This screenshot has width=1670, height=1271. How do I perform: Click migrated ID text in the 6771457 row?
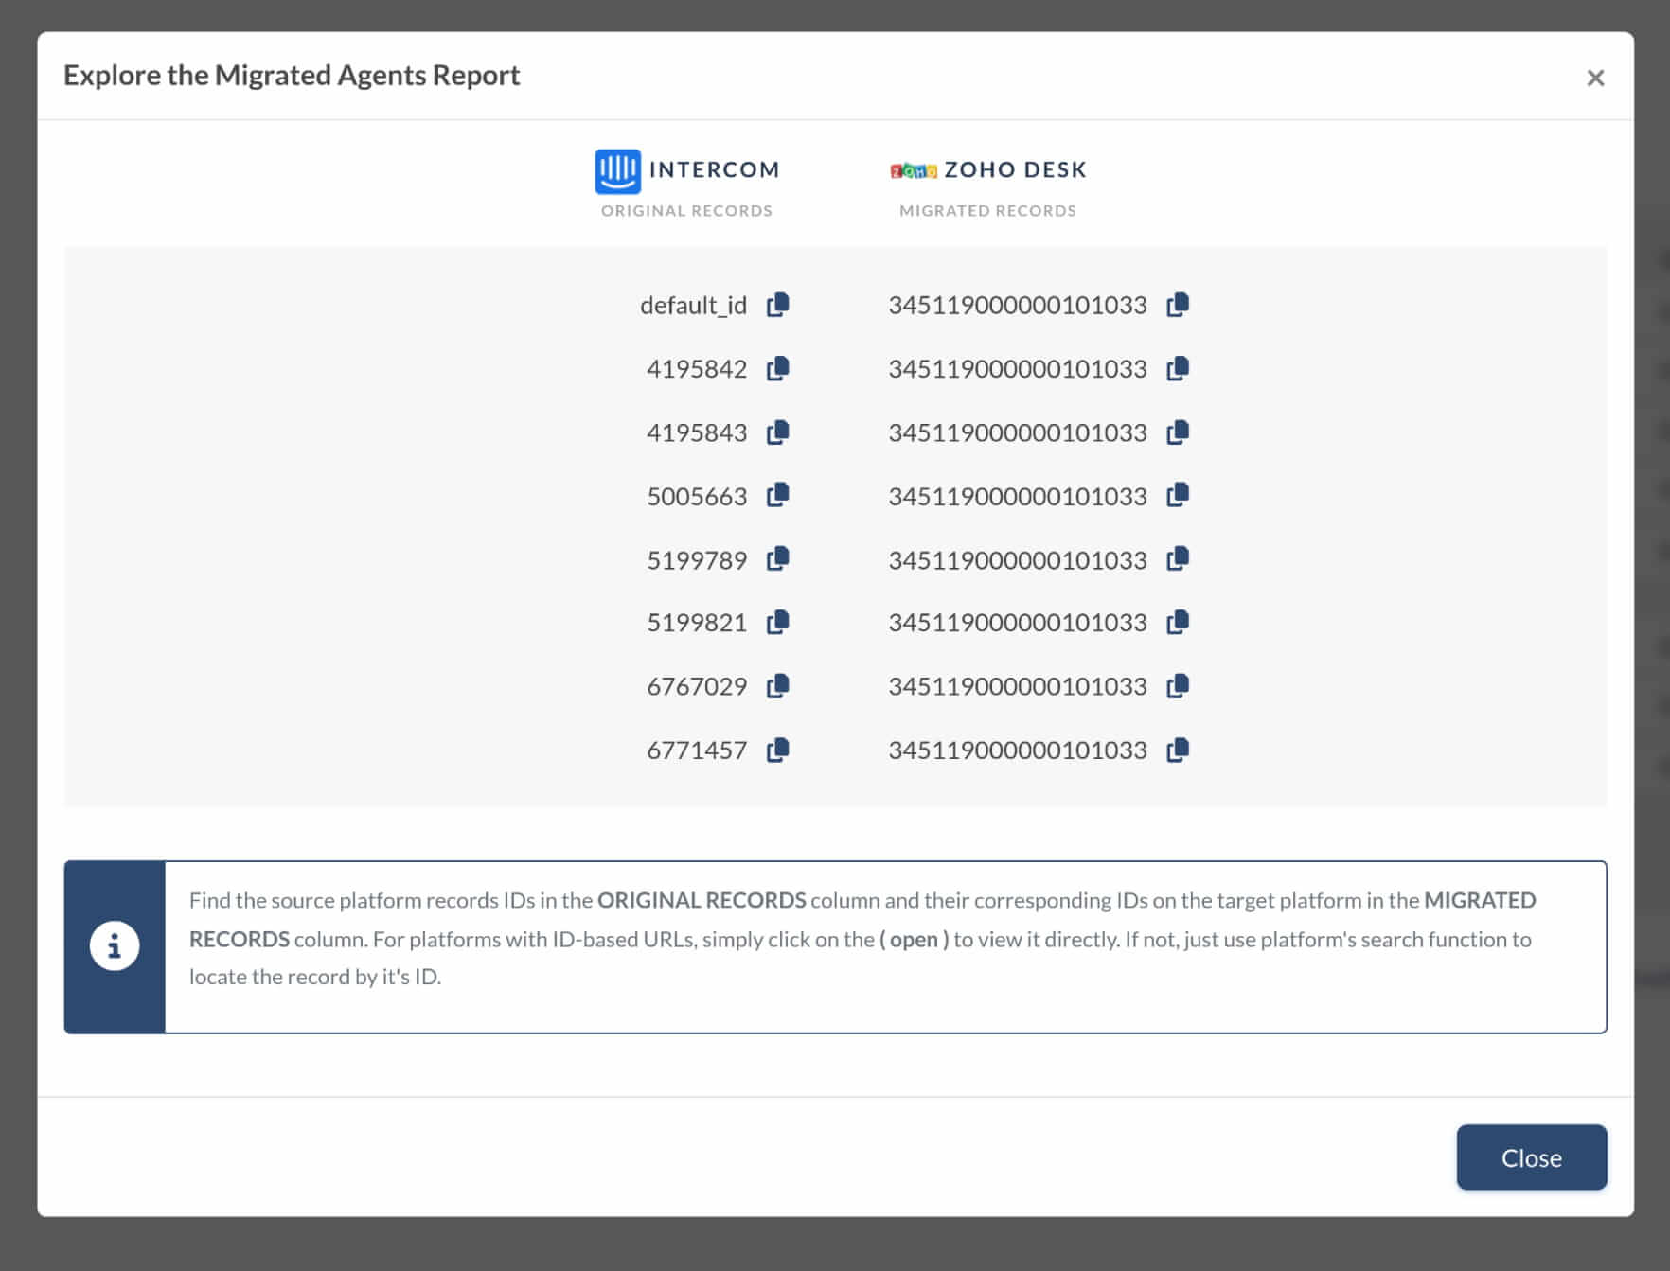[1018, 750]
